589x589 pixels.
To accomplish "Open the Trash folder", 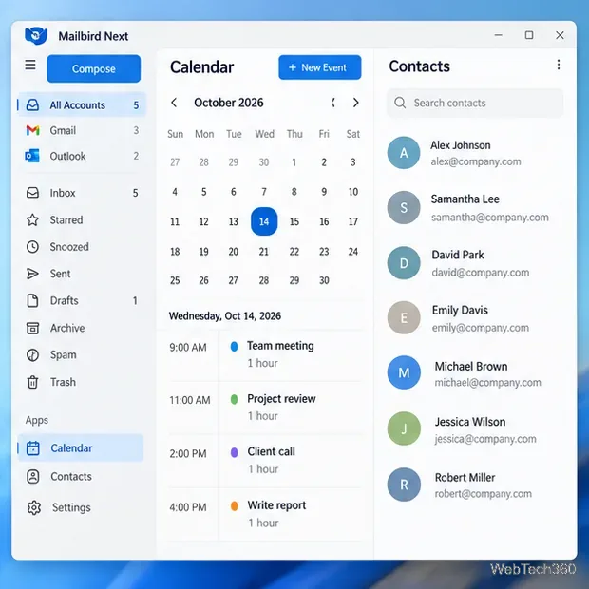I will click(x=82, y=382).
